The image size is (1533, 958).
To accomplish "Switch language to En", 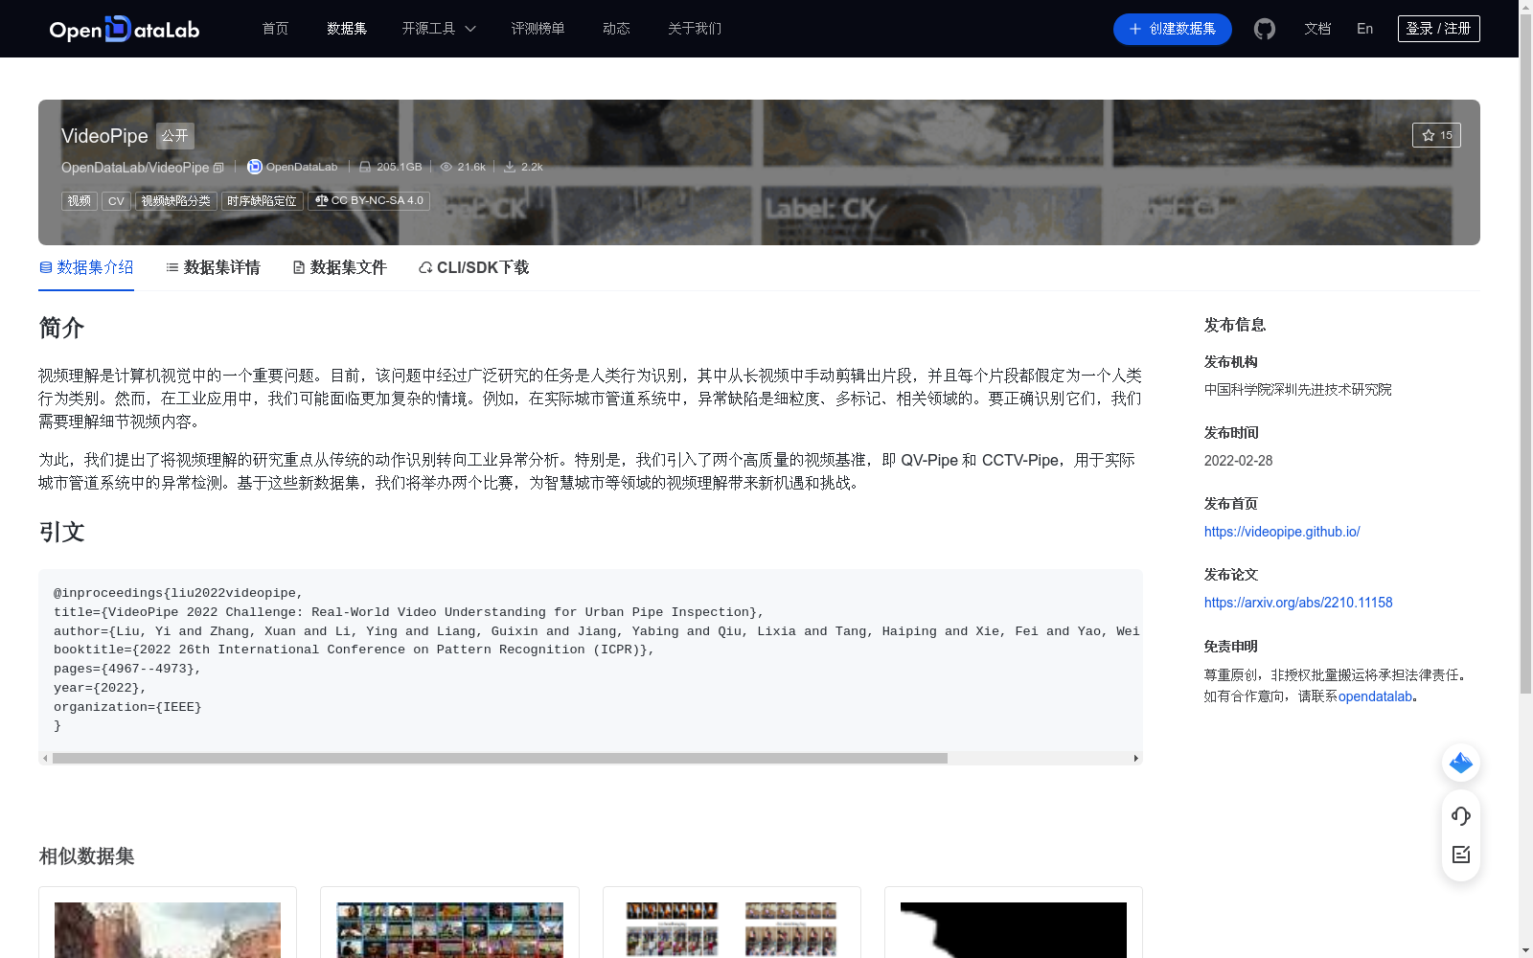I will tap(1364, 29).
